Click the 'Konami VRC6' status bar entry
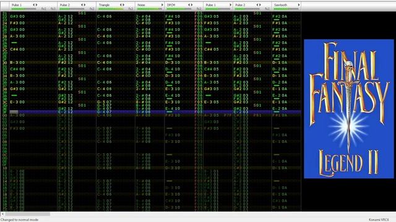This screenshot has height=222, width=396. pyautogui.click(x=379, y=220)
